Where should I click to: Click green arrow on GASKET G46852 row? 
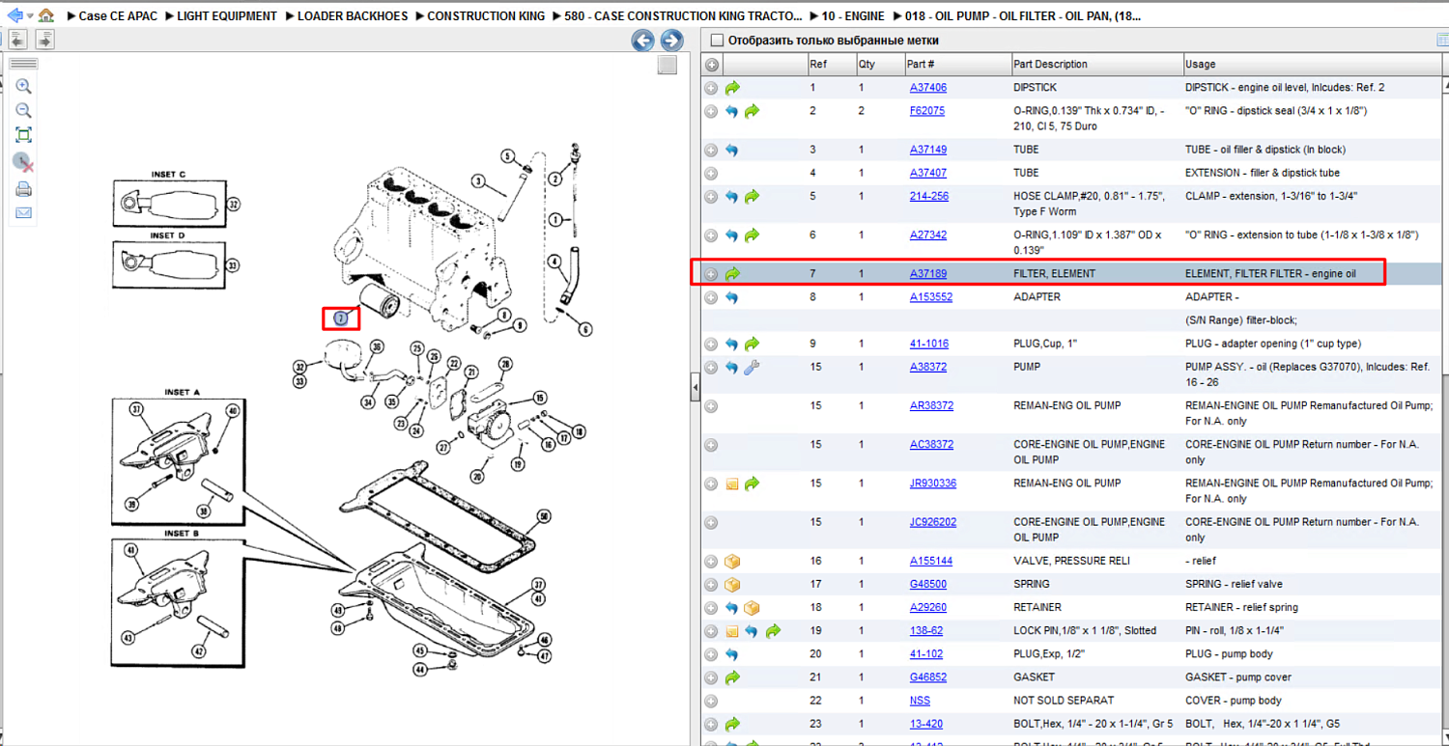click(x=732, y=677)
